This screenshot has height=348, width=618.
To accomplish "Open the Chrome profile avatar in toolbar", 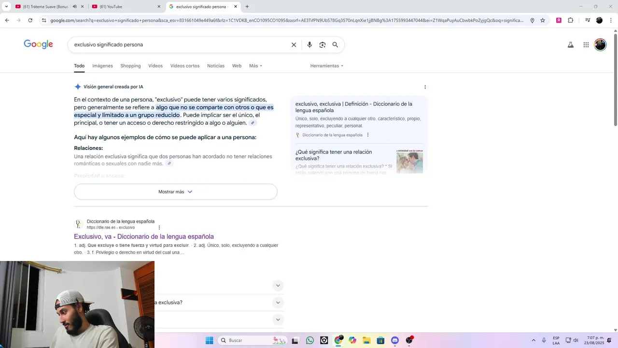I will [599, 20].
